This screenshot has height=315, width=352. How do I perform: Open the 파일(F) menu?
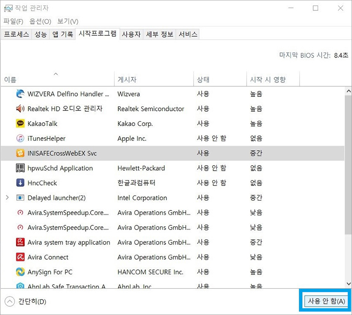14,21
